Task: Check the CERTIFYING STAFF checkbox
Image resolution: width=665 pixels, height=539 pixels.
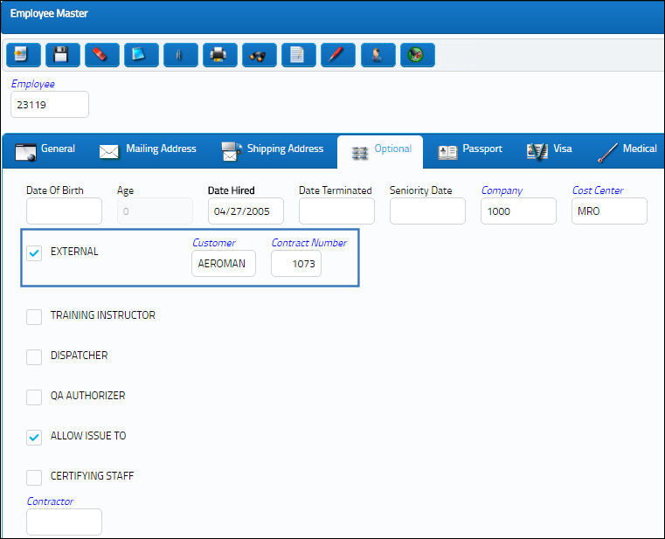Action: click(34, 478)
